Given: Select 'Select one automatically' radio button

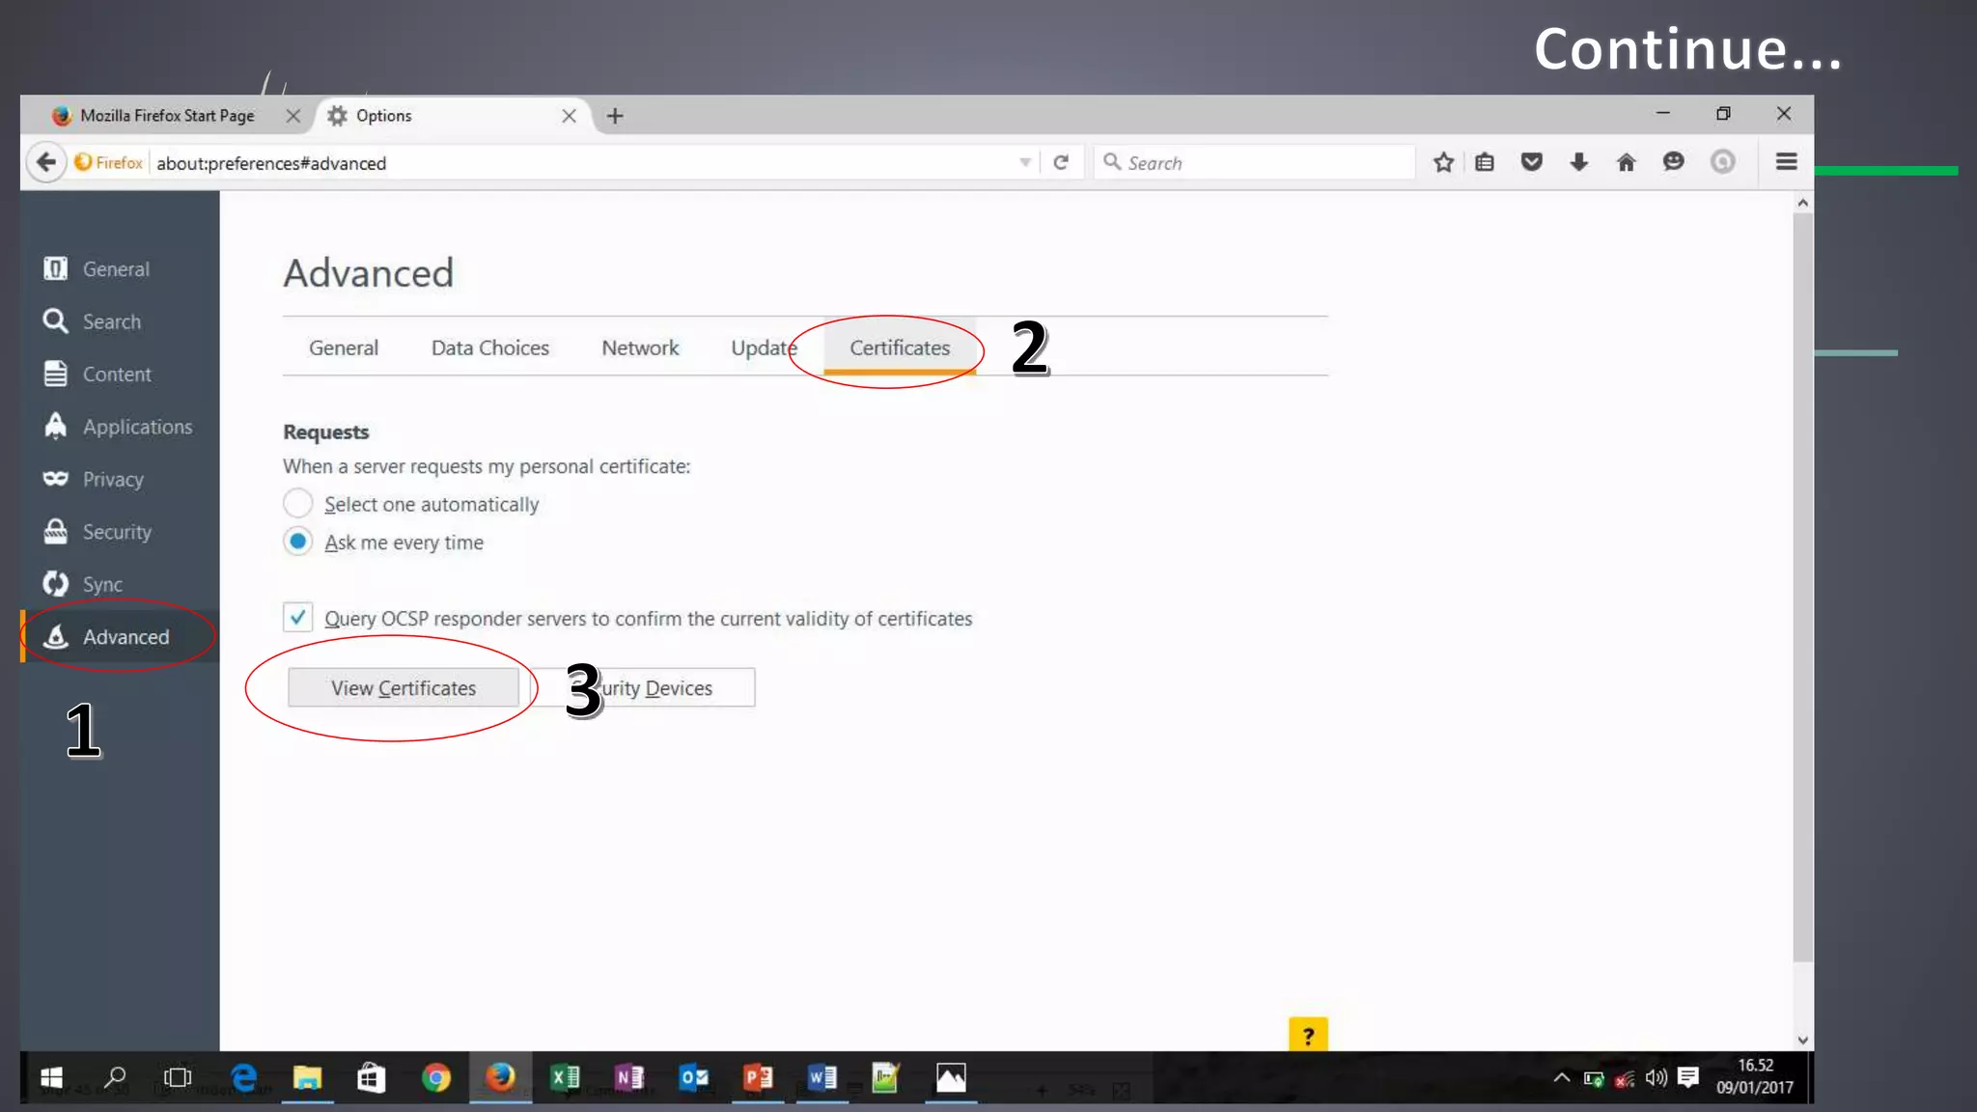Looking at the screenshot, I should (297, 504).
